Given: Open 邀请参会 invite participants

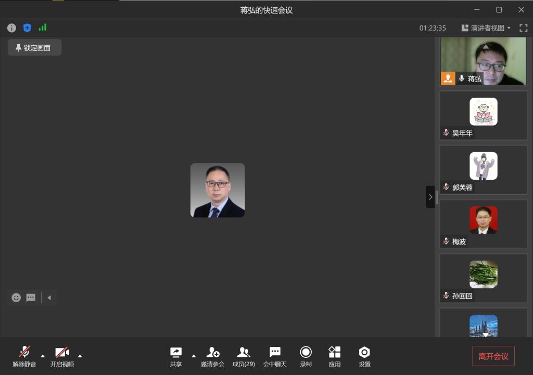Looking at the screenshot, I should click(212, 356).
